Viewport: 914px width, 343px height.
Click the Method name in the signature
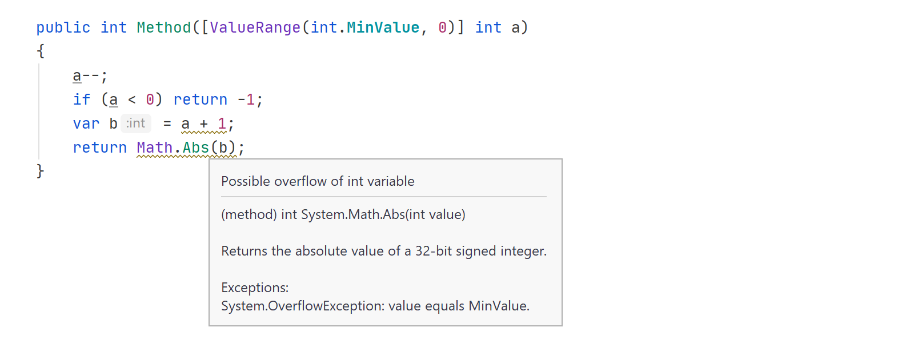click(x=164, y=27)
